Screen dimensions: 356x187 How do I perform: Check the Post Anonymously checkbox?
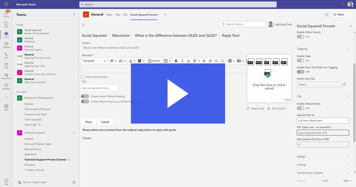[83, 77]
